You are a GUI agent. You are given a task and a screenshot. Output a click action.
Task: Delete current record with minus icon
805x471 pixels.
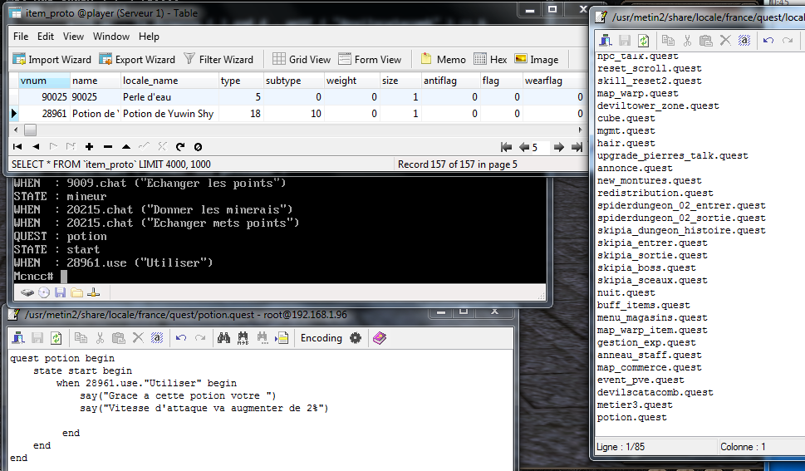108,147
